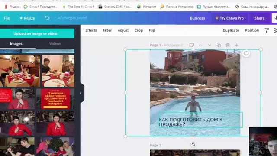Open the Adjust settings
This screenshot has width=277, height=156.
point(123,30)
